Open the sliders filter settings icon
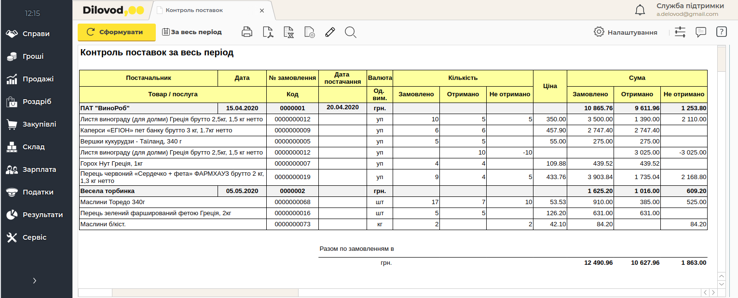The image size is (738, 298). tap(680, 32)
